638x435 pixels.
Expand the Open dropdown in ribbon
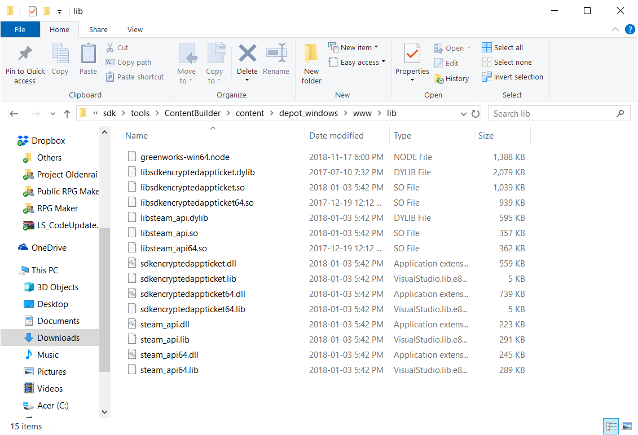[x=469, y=48]
